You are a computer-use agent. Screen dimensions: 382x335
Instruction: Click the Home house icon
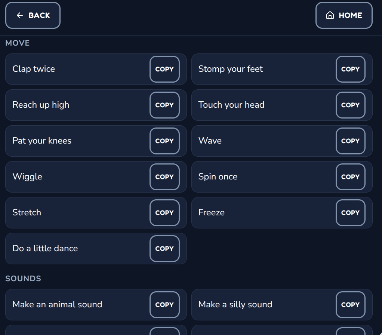pyautogui.click(x=330, y=15)
